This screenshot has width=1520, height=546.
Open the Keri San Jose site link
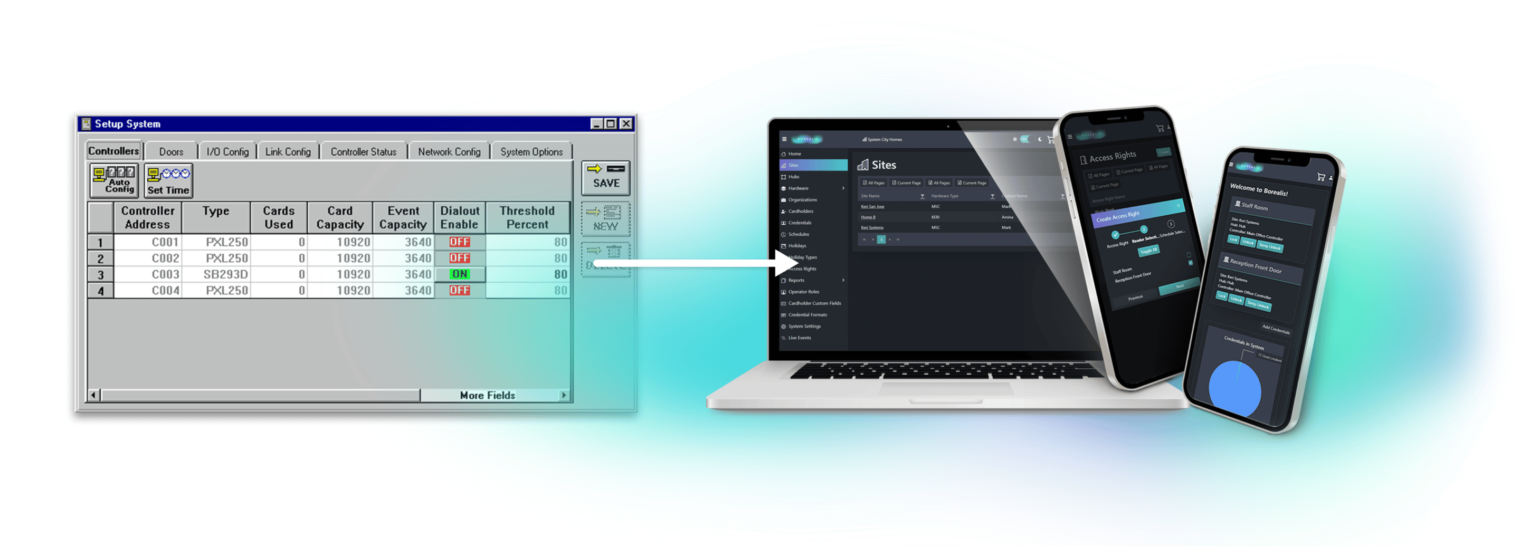pos(872,207)
